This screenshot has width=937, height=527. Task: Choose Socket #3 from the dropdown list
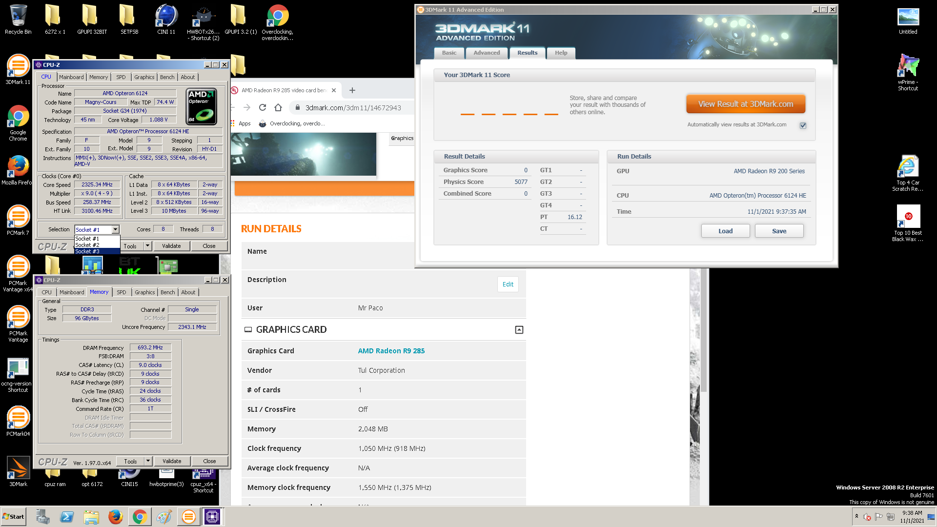coord(97,251)
